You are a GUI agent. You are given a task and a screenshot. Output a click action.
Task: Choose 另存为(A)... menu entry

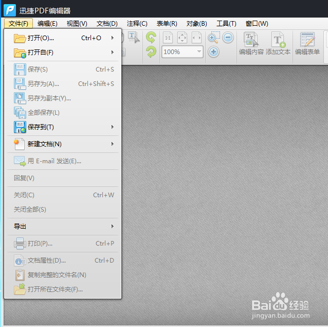pyautogui.click(x=63, y=84)
